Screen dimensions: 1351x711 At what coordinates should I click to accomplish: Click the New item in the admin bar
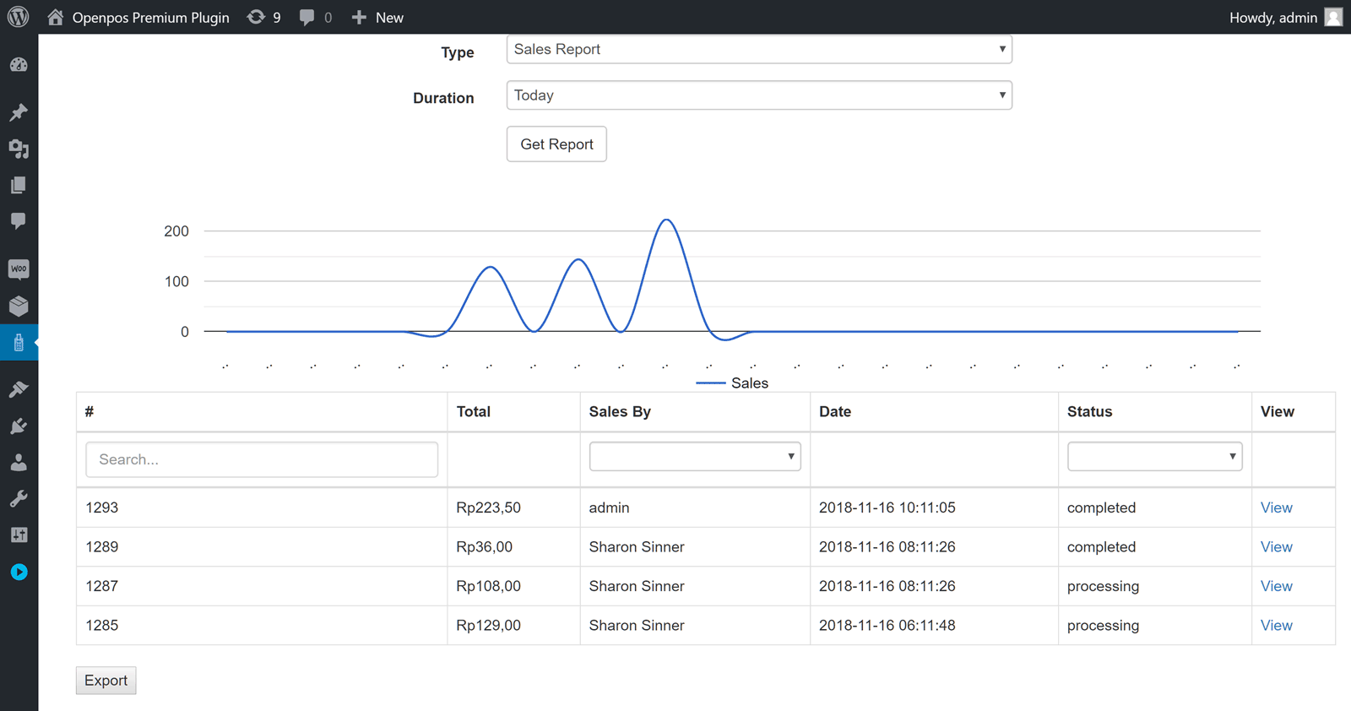tap(377, 18)
